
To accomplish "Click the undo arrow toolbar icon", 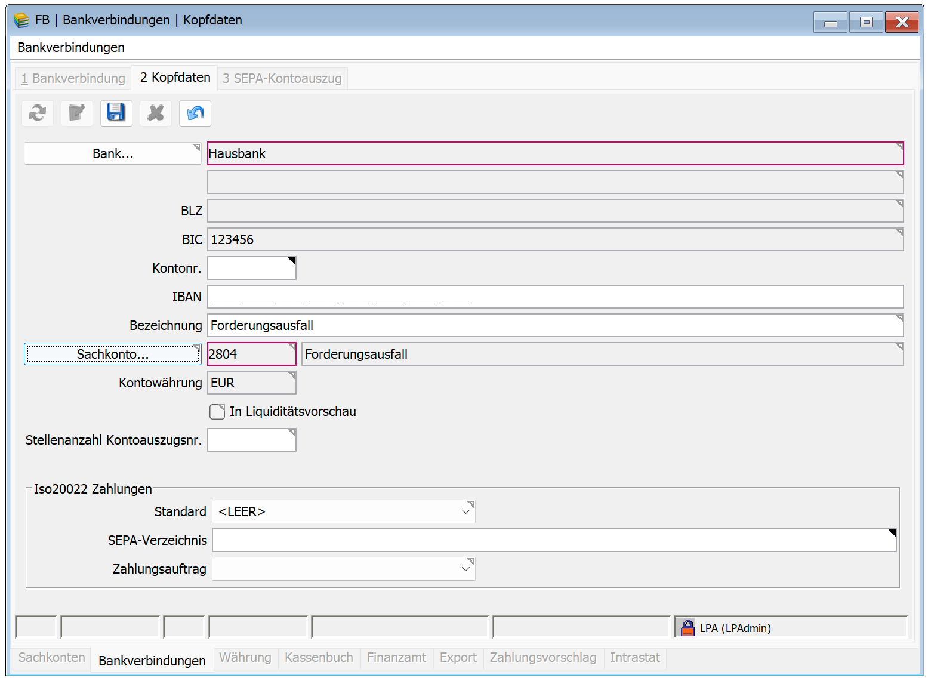I will pyautogui.click(x=195, y=113).
